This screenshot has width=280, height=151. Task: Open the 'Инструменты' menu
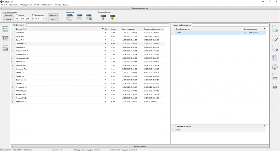46,5
